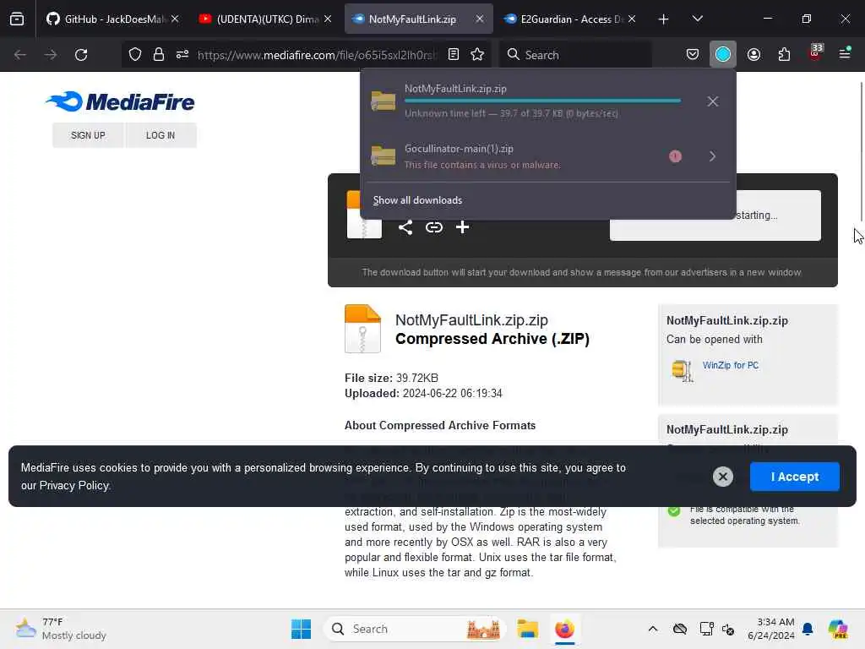865x649 pixels.
Task: Open tracking protection shield panel
Action: click(x=135, y=55)
